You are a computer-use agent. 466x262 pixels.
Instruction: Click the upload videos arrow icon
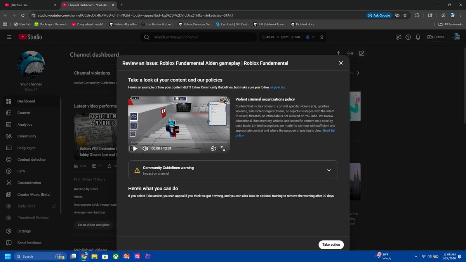click(338, 53)
